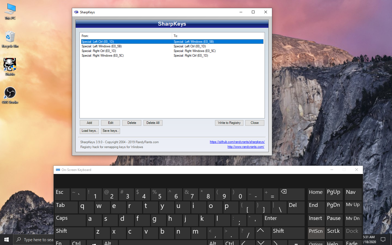Screen dimensions: 392x245
Task: Minimize the On-Screen Keyboard window
Action: point(332,170)
